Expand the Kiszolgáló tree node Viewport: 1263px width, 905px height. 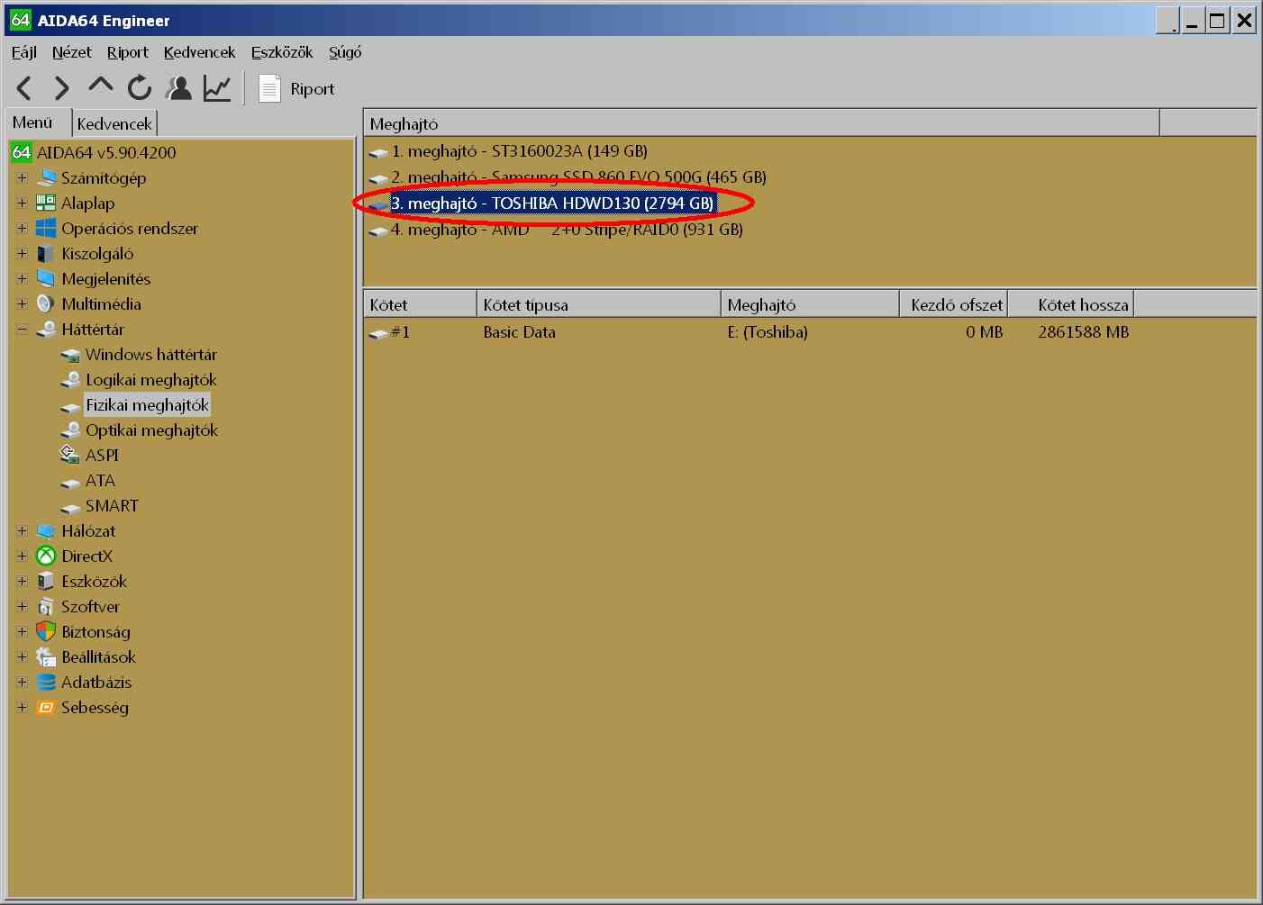[x=22, y=253]
